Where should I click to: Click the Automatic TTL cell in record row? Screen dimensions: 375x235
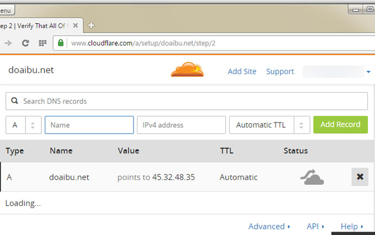[x=239, y=177]
